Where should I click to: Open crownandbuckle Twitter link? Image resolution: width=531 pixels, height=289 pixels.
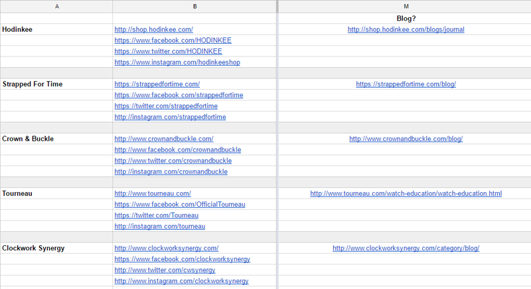[x=173, y=161]
